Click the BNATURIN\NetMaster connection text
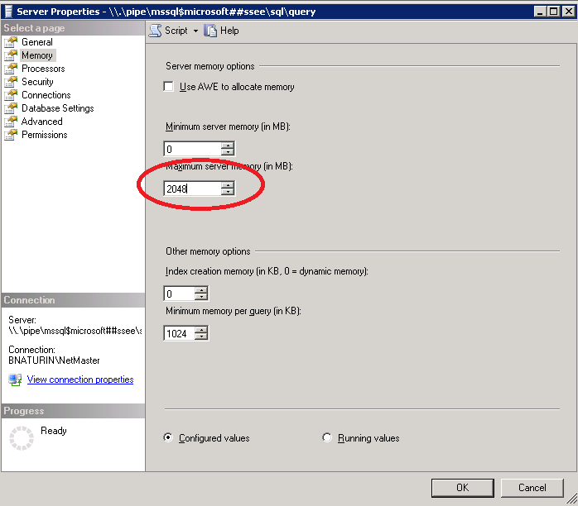 [x=54, y=360]
